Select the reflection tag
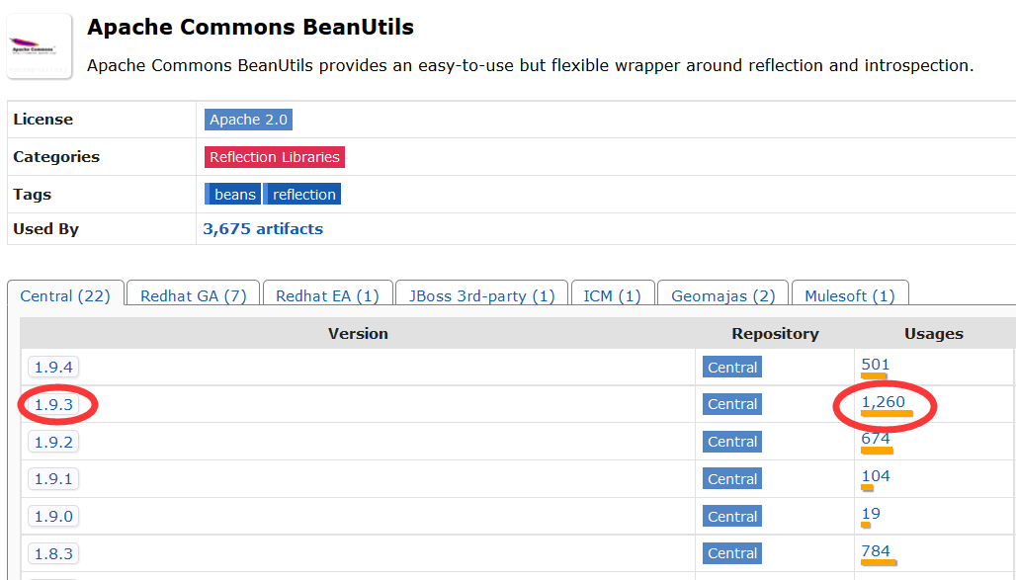Viewport: 1016px width, 580px height. click(x=304, y=195)
